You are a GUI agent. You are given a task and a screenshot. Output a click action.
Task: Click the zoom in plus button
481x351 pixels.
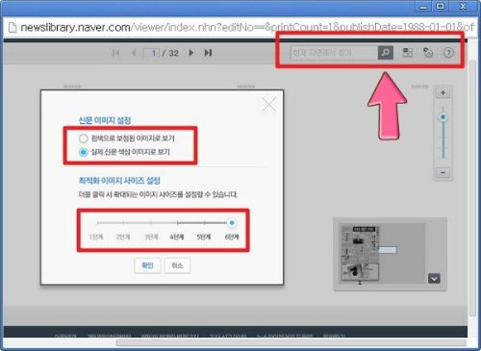(443, 93)
